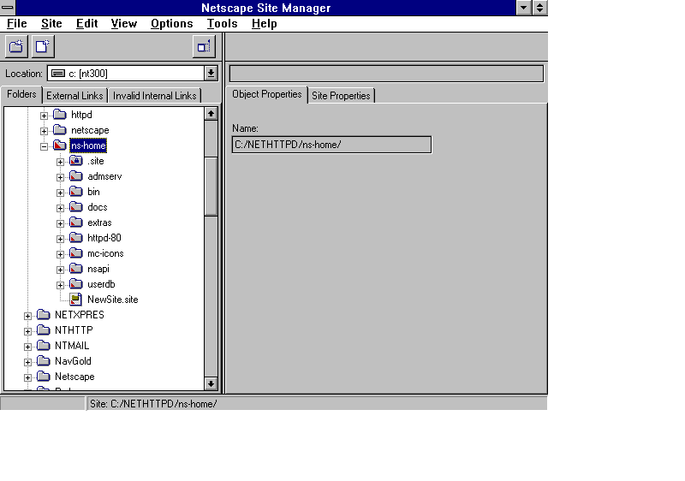
Task: Click the ns-home site folder icon
Action: tap(59, 145)
